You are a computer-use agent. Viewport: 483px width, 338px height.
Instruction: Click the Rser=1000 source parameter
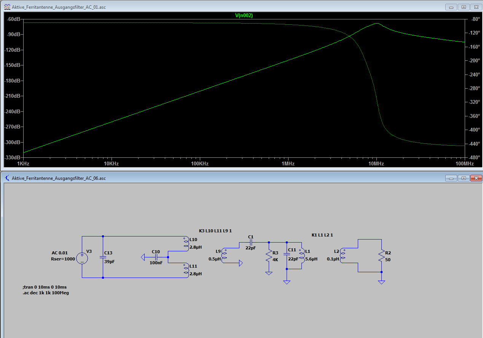[x=63, y=259]
